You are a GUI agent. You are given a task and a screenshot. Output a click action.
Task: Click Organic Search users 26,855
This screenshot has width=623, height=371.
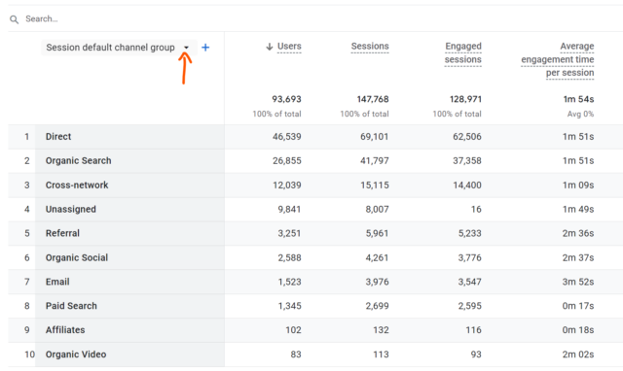[x=287, y=161]
